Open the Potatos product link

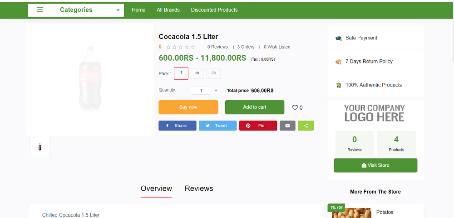[385, 212]
